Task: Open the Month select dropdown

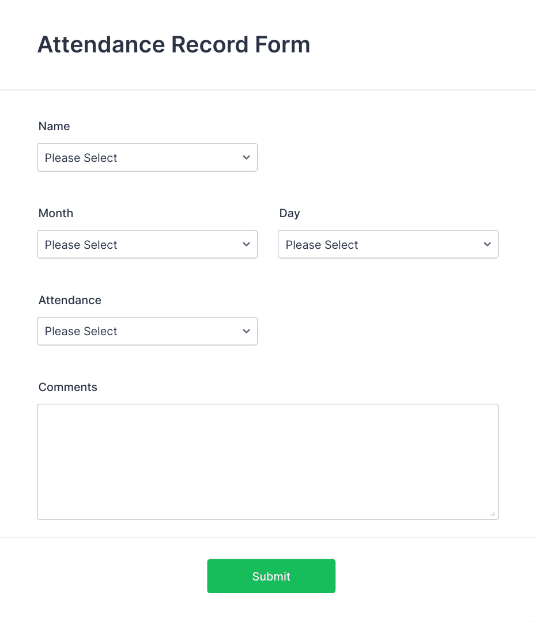Action: (148, 244)
